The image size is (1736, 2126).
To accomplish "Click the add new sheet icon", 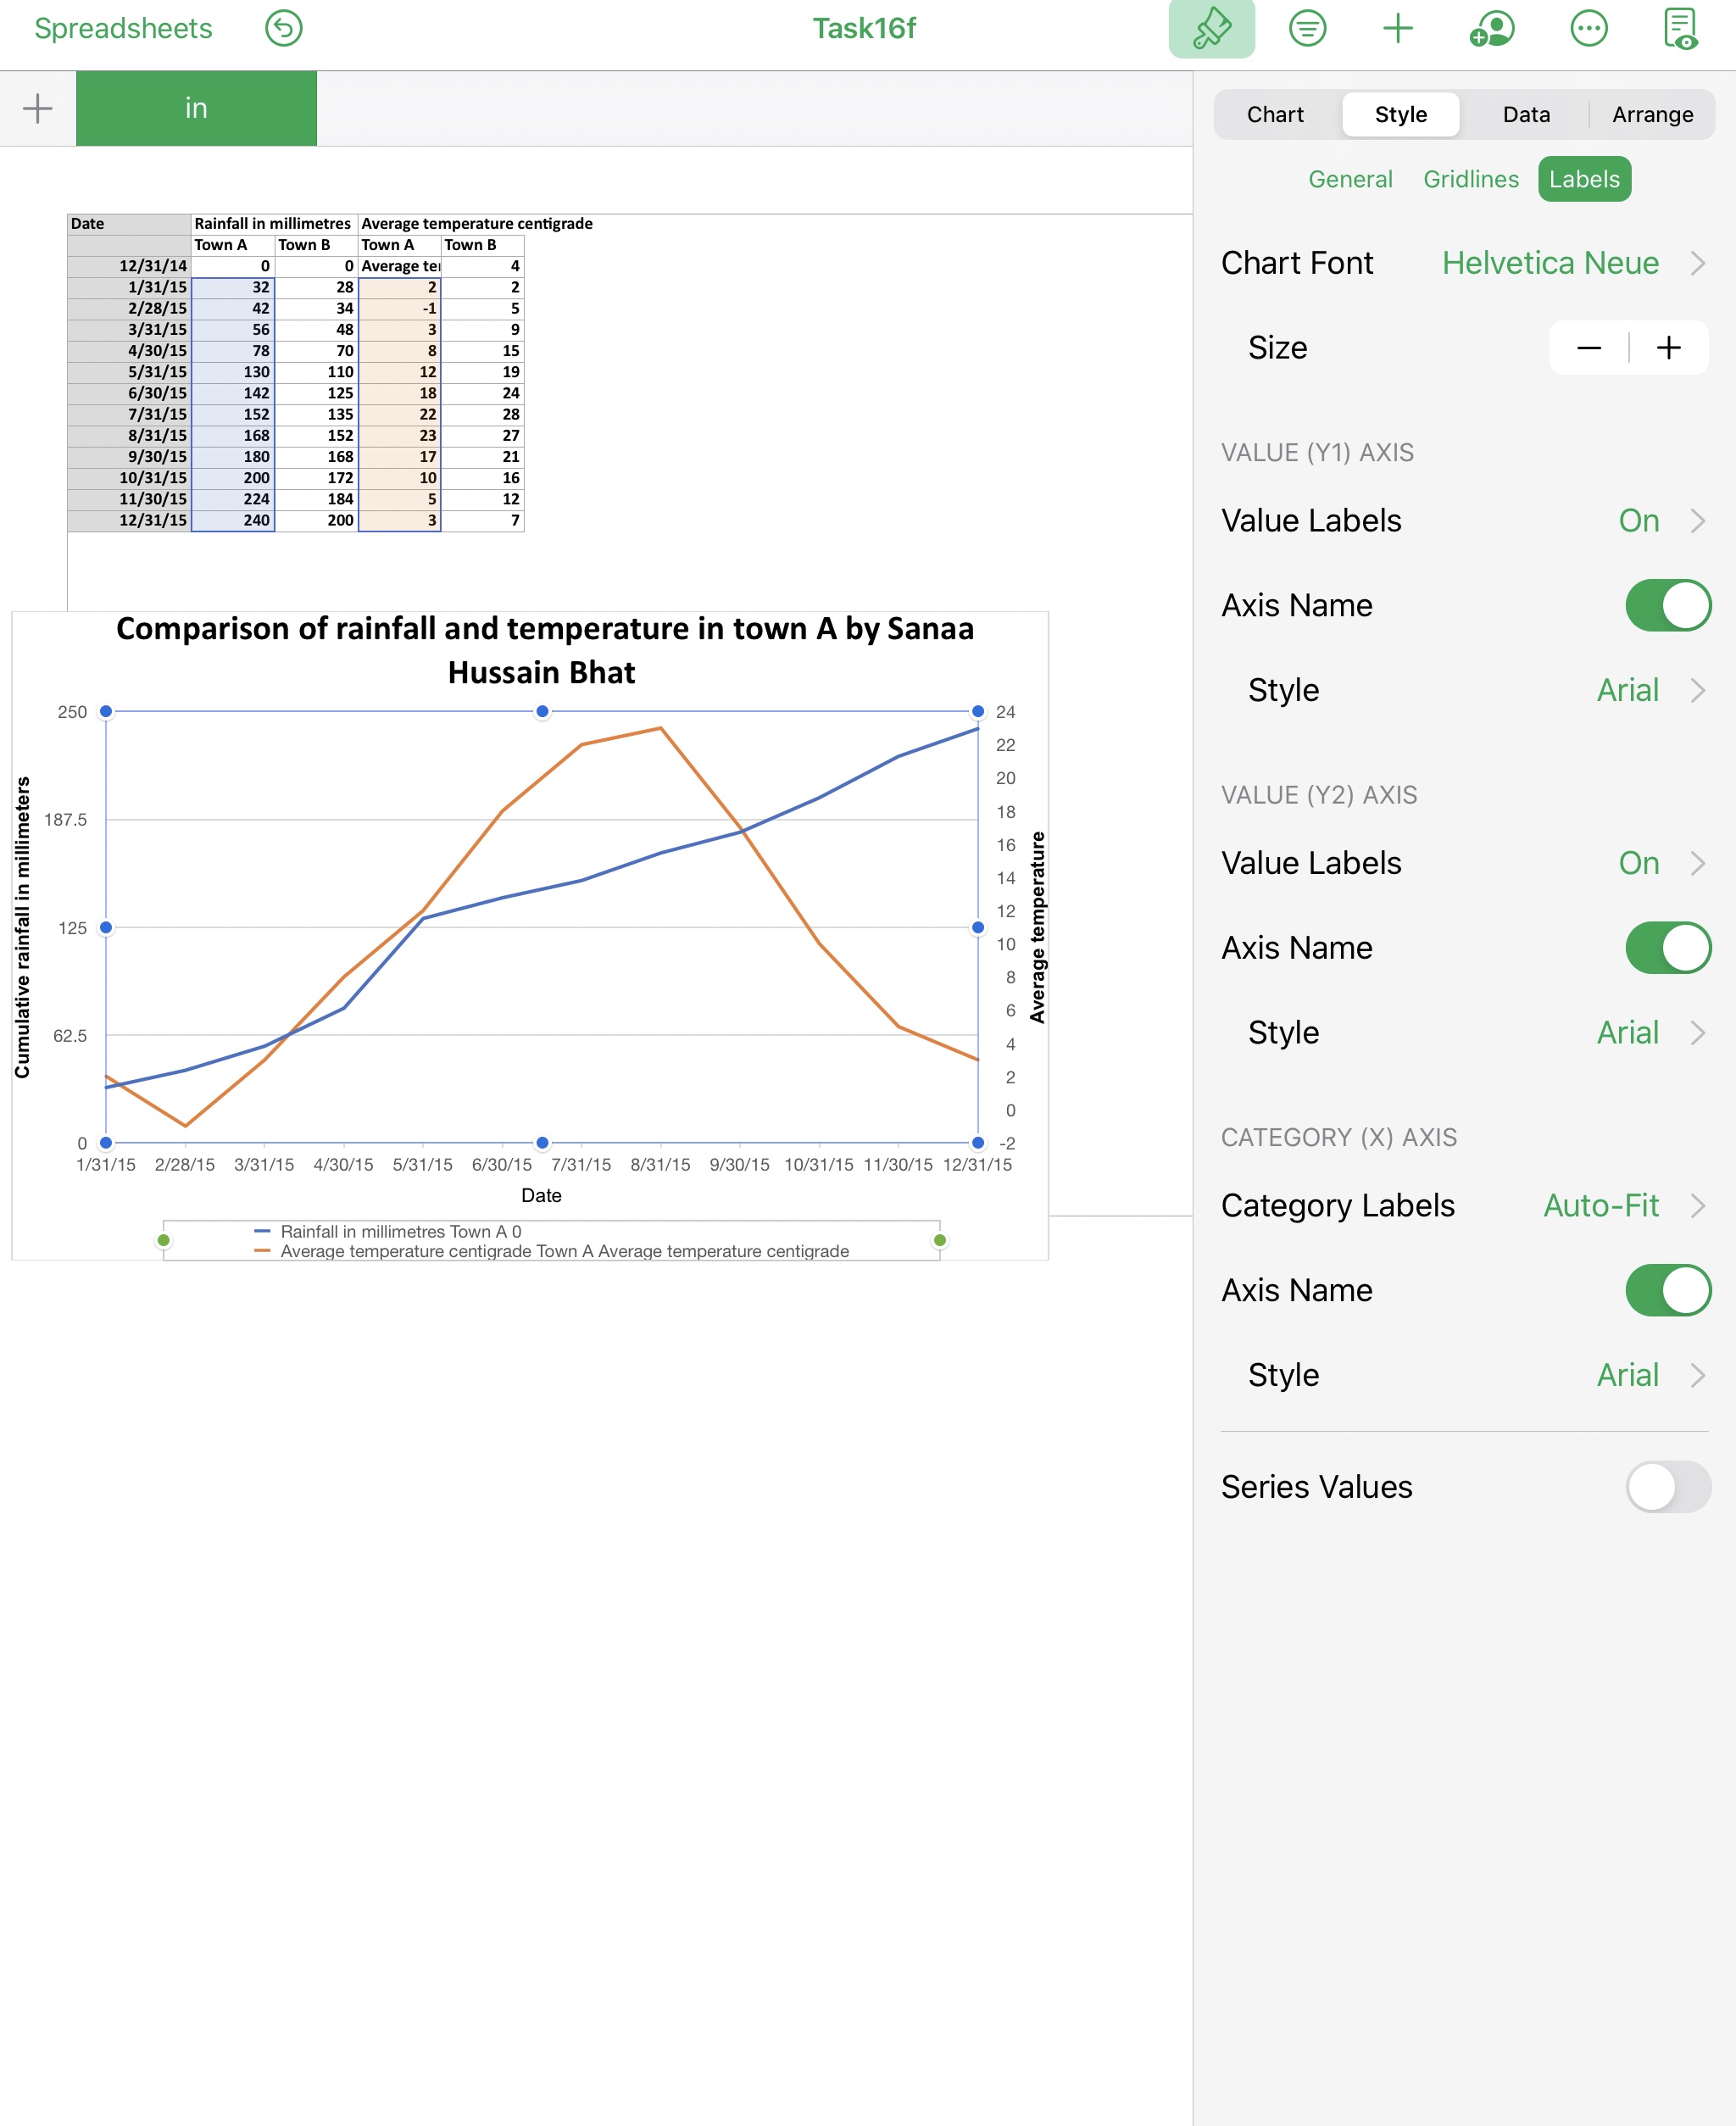I will click(37, 106).
